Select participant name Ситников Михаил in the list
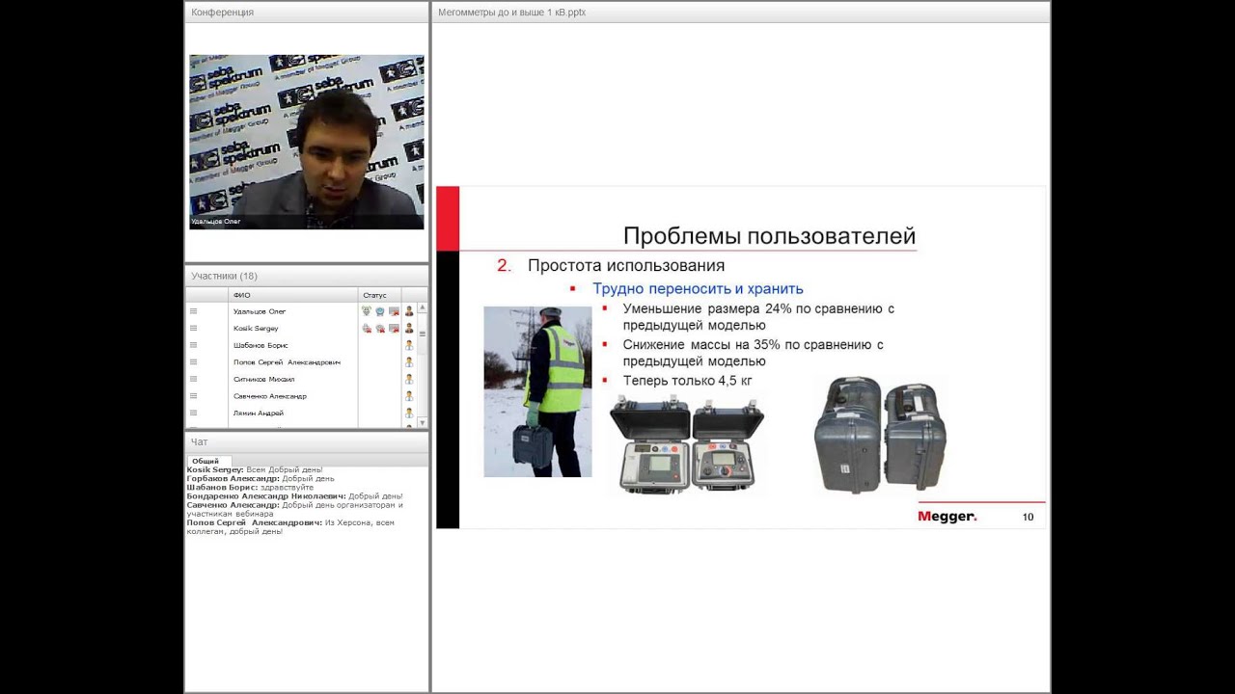The image size is (1235, 694). [263, 379]
